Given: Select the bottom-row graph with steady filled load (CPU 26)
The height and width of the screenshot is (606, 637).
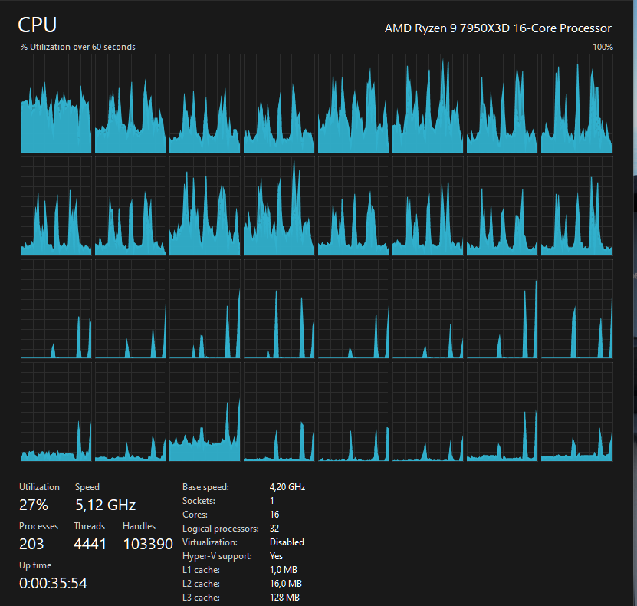Looking at the screenshot, I should (x=205, y=412).
